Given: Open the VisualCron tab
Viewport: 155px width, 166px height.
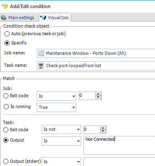Looking at the screenshot, I should 55,18.
